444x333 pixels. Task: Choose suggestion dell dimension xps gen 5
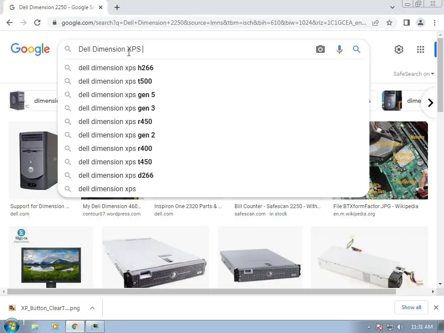tap(213, 95)
